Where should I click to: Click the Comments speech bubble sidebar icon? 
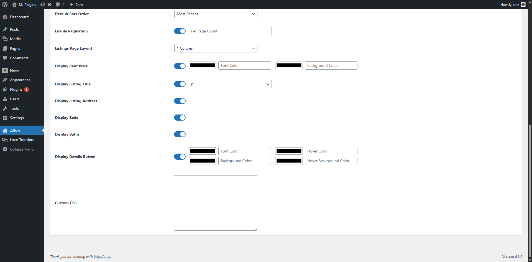pyautogui.click(x=5, y=58)
